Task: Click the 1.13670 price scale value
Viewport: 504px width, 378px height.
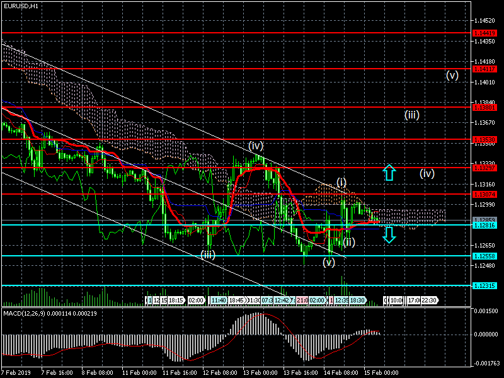Action: (484, 122)
